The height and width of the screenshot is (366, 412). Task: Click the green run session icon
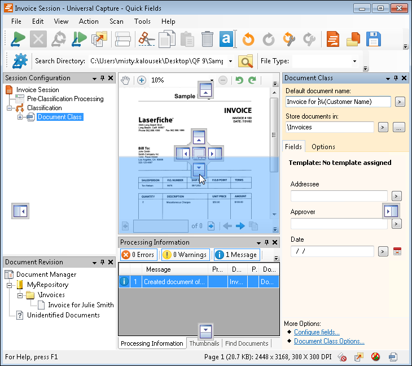[17, 39]
